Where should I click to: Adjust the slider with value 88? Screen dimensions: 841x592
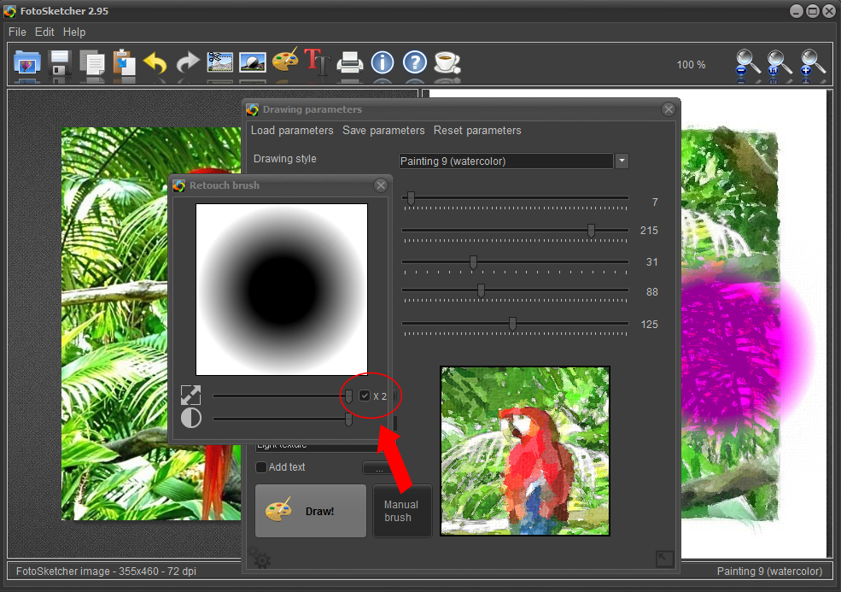pyautogui.click(x=481, y=290)
